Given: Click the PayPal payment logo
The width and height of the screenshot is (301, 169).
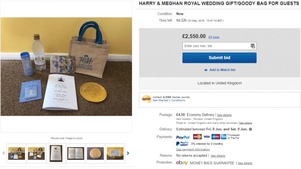Looking at the screenshot, I should (x=183, y=137).
